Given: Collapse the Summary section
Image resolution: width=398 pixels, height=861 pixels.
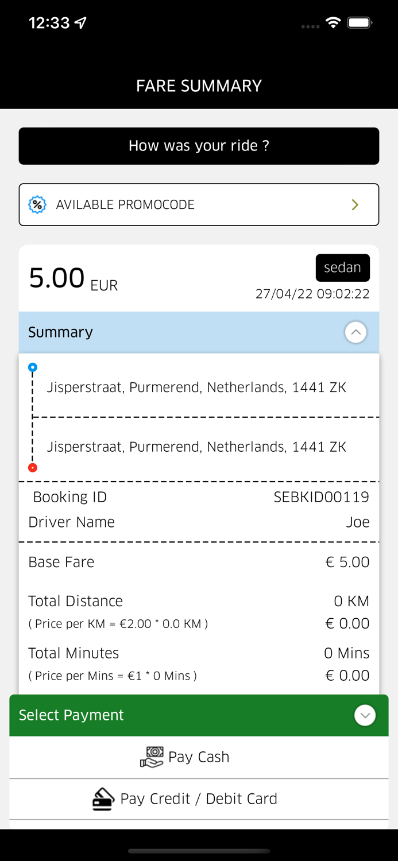Looking at the screenshot, I should tap(356, 332).
